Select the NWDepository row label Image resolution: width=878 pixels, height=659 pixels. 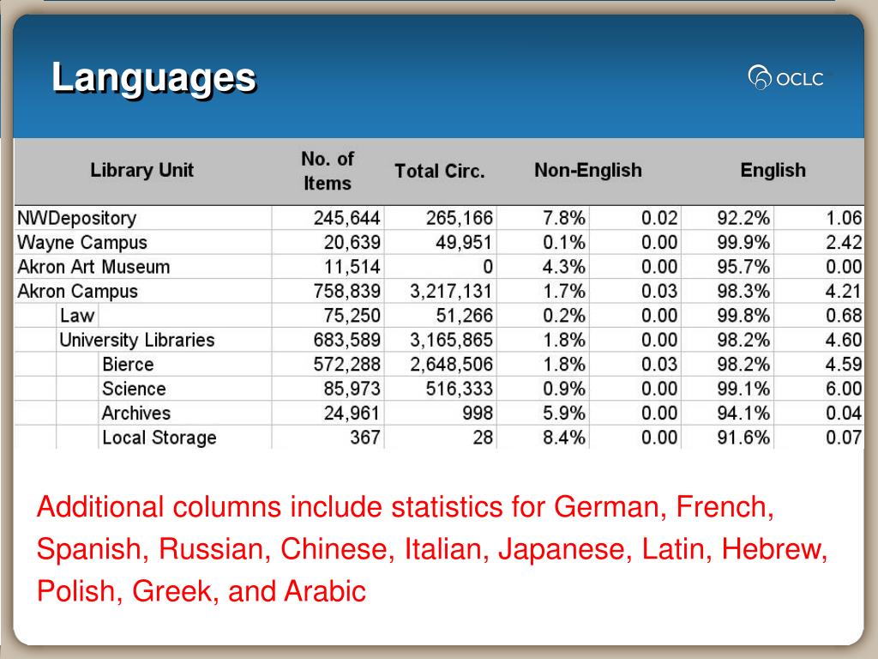coord(76,218)
